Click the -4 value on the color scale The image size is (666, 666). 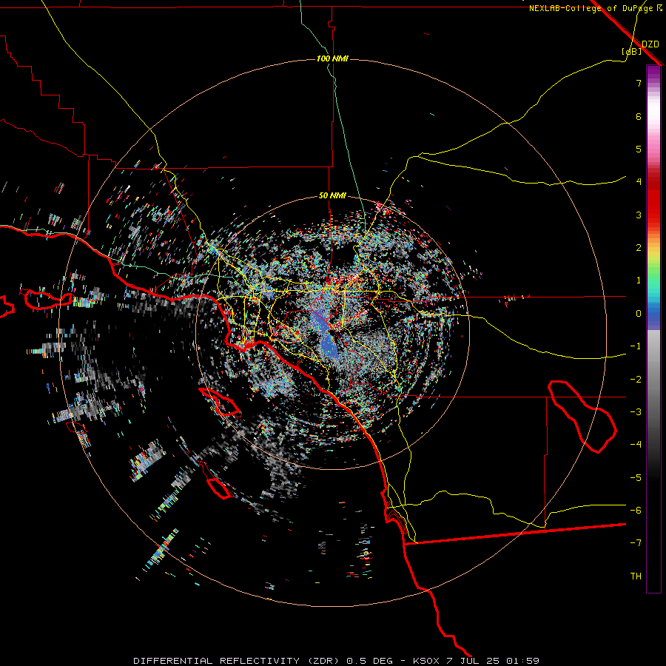pos(636,444)
